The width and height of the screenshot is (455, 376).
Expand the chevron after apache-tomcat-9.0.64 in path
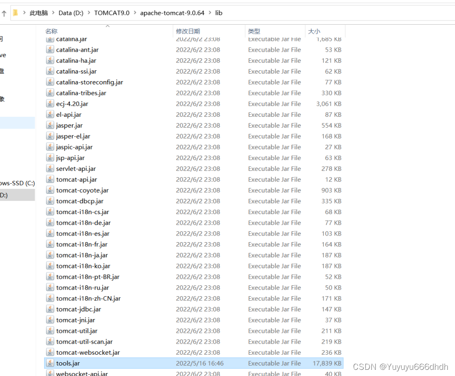tap(210, 13)
